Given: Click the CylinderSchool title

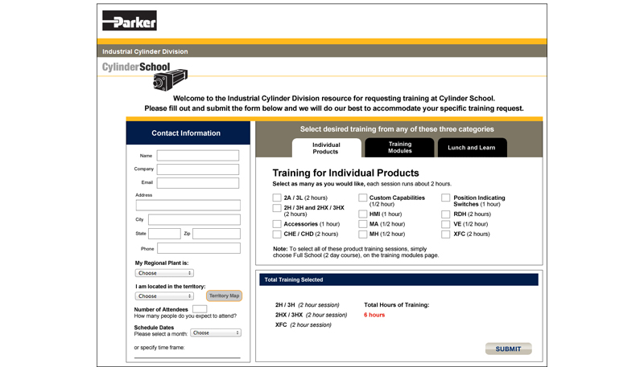Looking at the screenshot, I should point(136,67).
